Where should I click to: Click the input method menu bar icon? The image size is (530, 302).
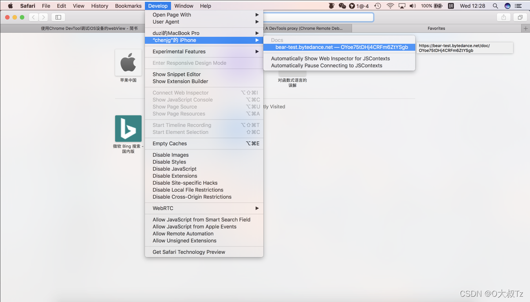pyautogui.click(x=451, y=6)
